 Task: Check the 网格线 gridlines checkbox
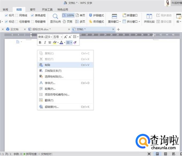click(17, 15)
